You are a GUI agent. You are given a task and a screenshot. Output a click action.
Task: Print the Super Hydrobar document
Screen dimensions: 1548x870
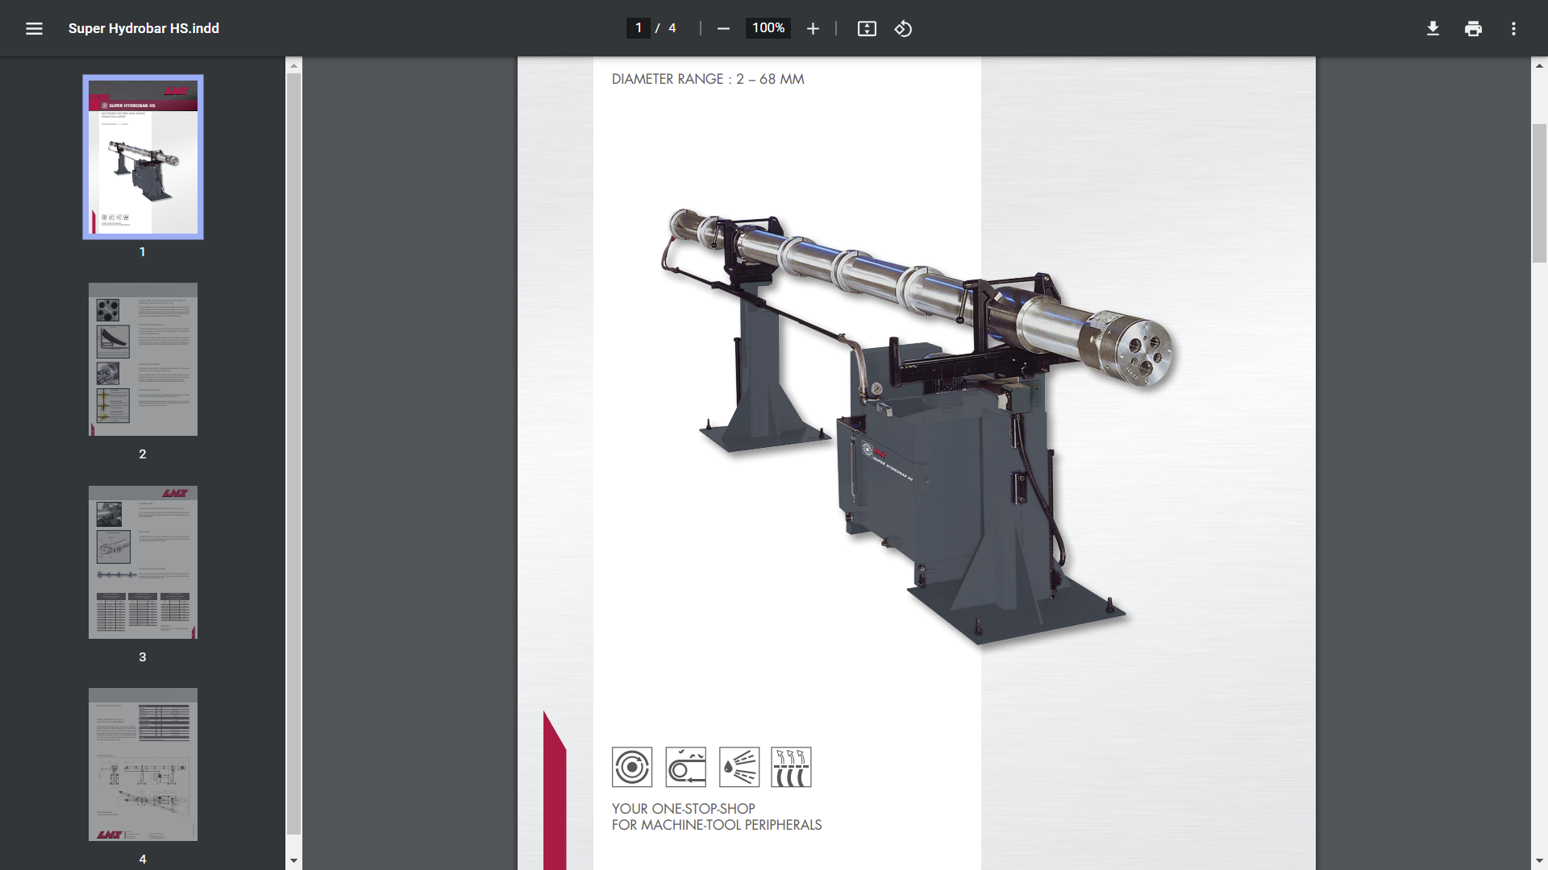point(1473,28)
